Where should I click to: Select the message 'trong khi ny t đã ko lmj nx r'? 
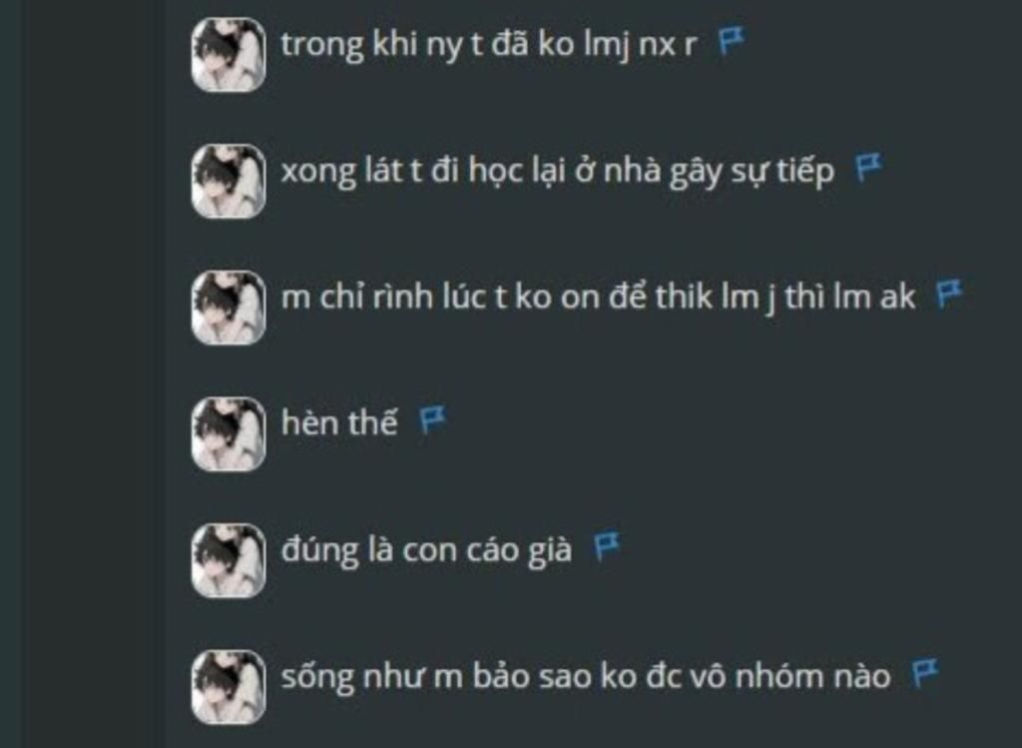coord(489,46)
